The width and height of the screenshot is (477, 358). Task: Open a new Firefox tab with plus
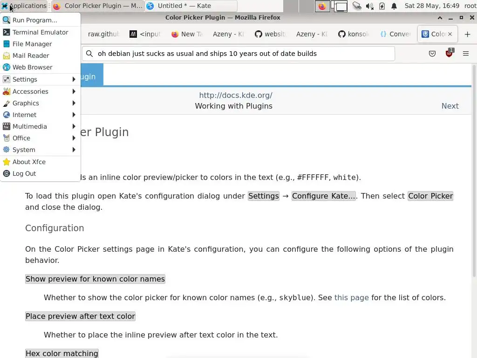[x=468, y=34]
